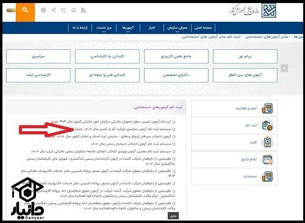Open the مستندات documents icon in sidebar
Image resolution: width=305 pixels, height=223 pixels.
pyautogui.click(x=267, y=177)
